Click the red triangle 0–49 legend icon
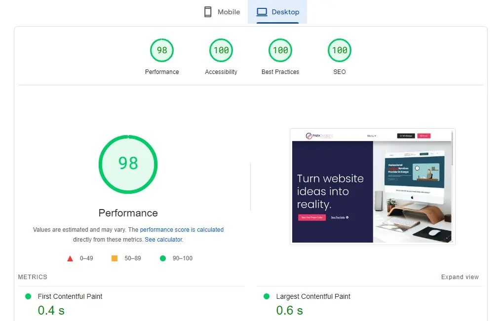Viewport: 501px width, 321px height. [70, 258]
